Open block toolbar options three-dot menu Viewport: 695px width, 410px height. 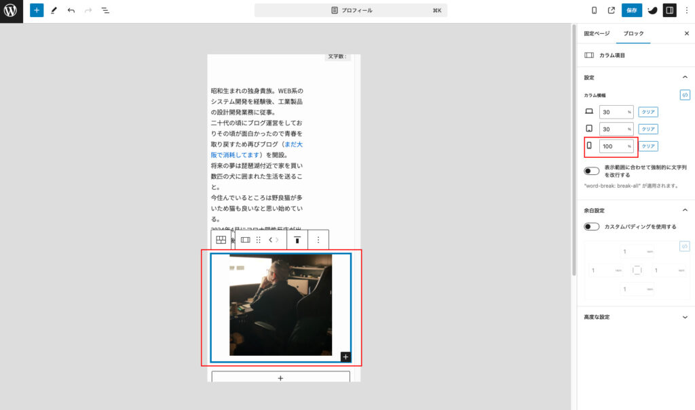318,240
